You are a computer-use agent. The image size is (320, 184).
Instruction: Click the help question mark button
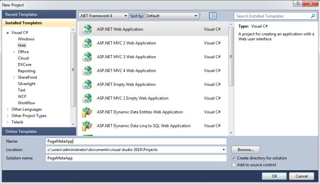[298, 3]
